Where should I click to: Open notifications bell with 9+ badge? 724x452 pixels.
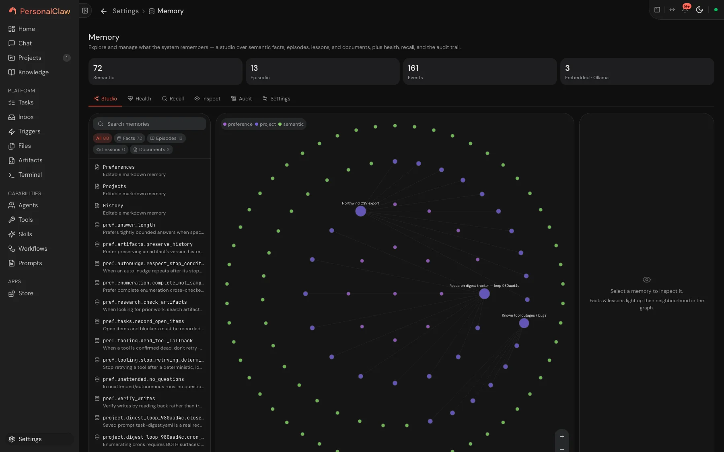click(685, 9)
